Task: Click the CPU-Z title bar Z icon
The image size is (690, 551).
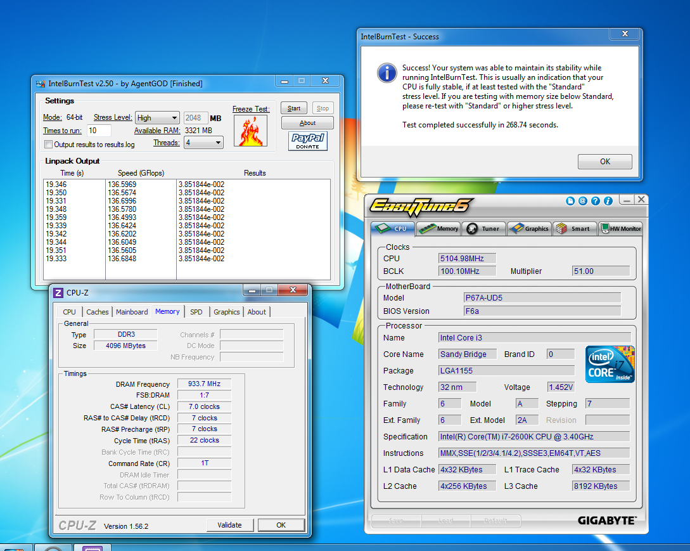Action: pos(58,293)
